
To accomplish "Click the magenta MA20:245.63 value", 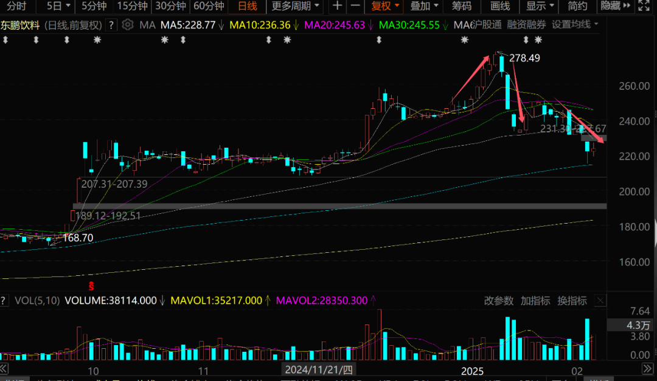I will pos(335,25).
